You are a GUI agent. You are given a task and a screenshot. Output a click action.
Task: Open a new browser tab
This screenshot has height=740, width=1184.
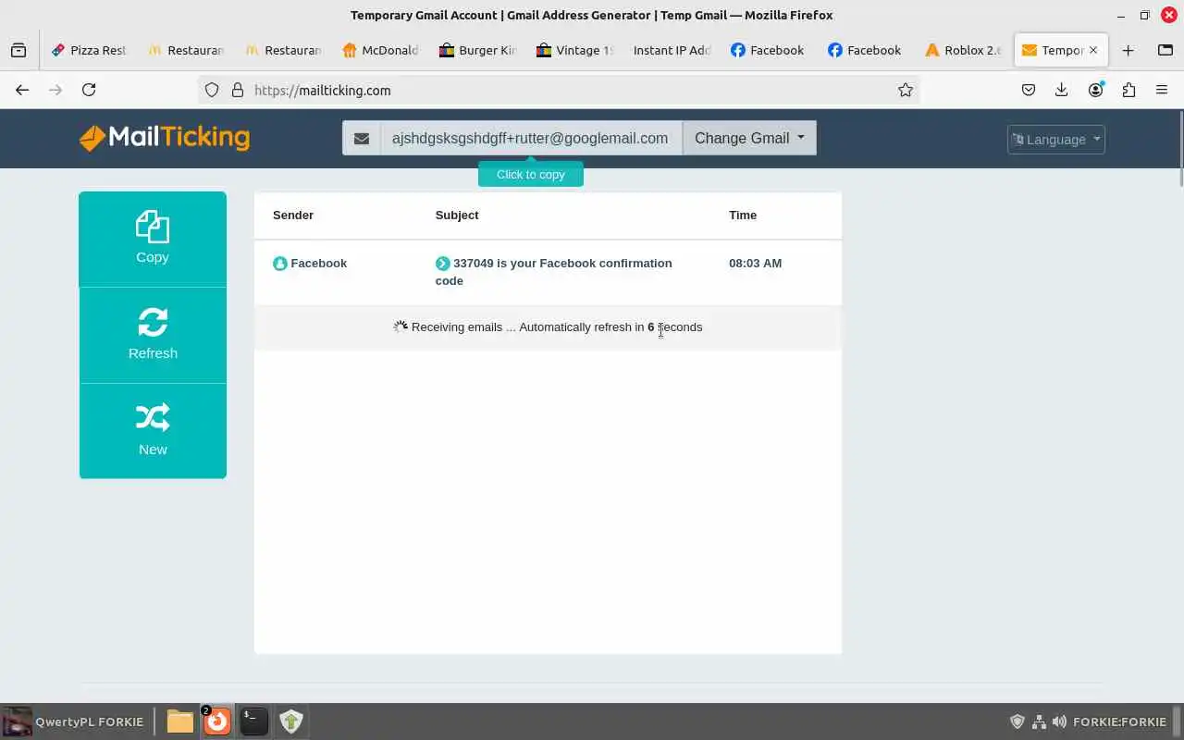pyautogui.click(x=1128, y=50)
